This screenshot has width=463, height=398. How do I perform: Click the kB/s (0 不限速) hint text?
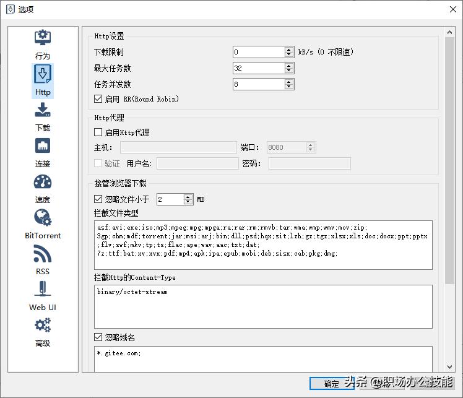pos(326,52)
